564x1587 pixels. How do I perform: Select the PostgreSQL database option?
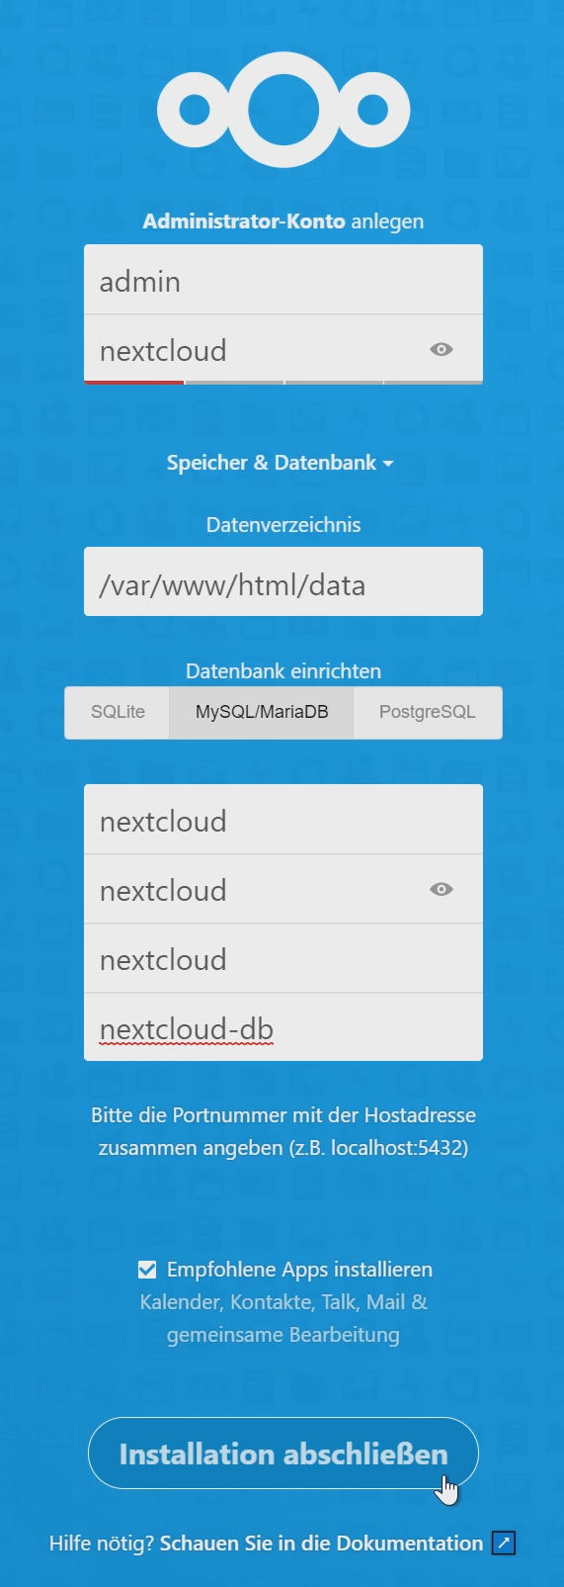pyautogui.click(x=428, y=712)
